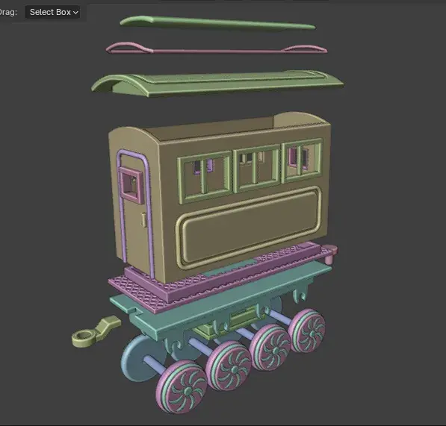Select the rounded lower side panel
The width and height of the screenshot is (446, 426).
coord(248,227)
